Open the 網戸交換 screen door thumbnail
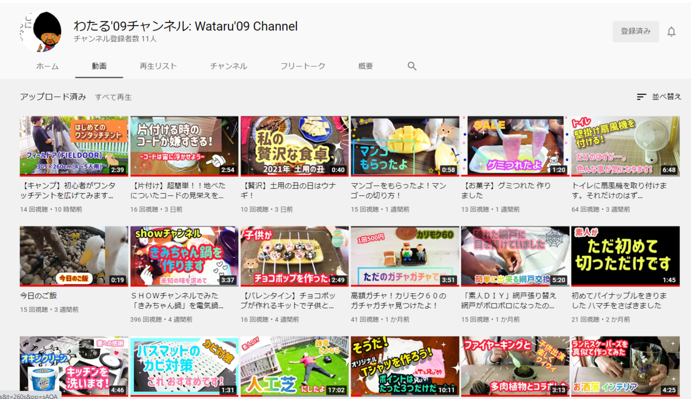Screen dimensions: 691x399 515,256
